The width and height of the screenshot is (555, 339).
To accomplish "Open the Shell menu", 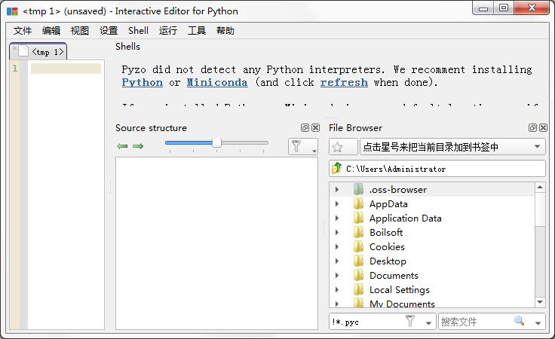I will (138, 31).
